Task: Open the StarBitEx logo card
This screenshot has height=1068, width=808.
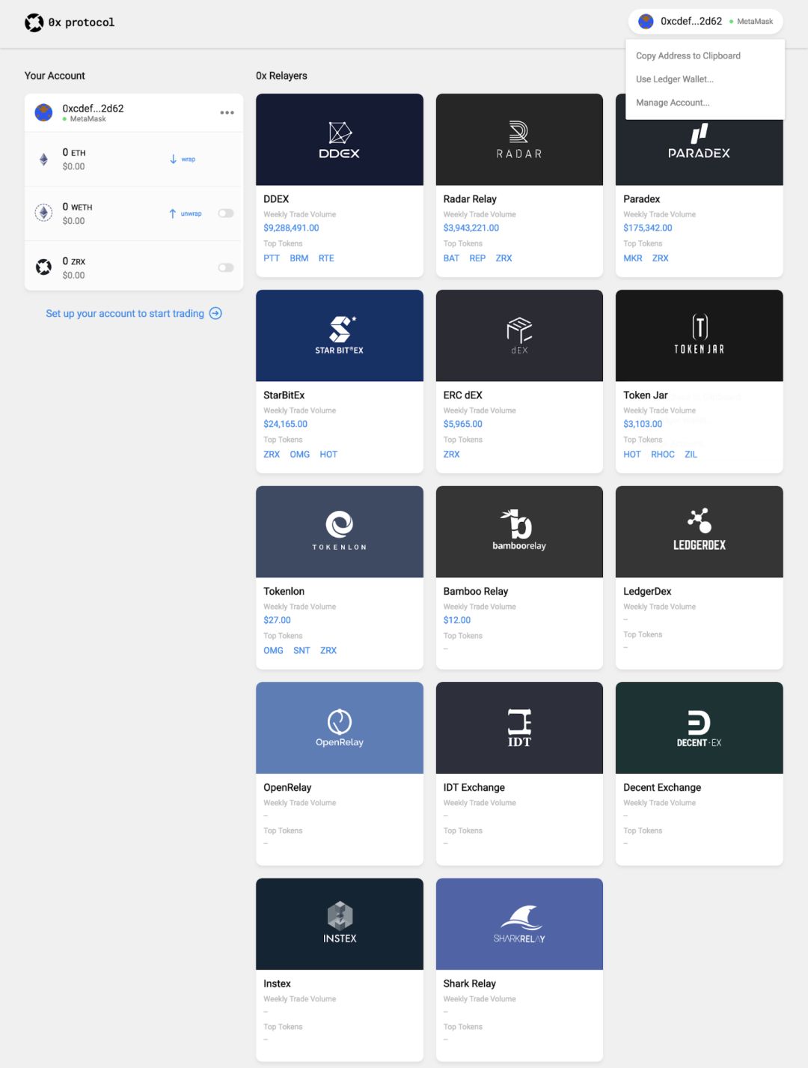Action: point(340,336)
